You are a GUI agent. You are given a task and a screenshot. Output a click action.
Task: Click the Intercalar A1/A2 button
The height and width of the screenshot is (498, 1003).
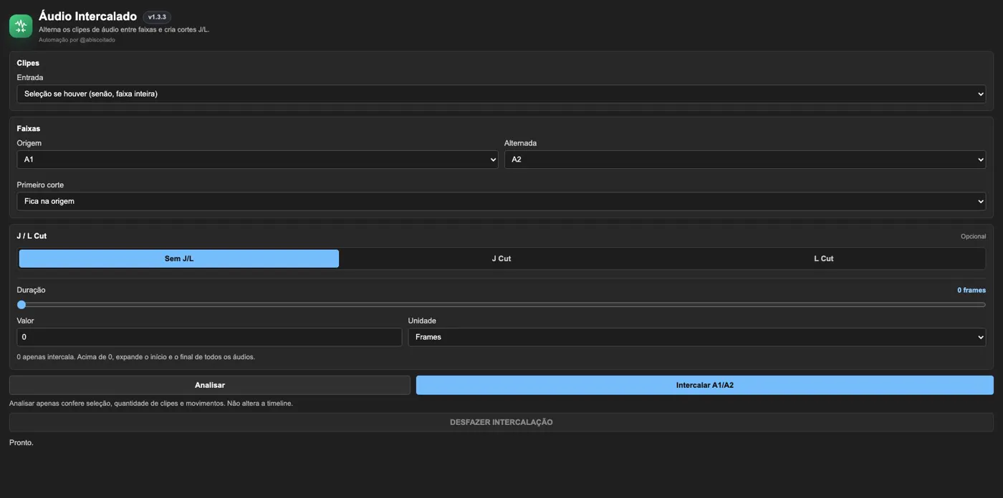(x=705, y=385)
